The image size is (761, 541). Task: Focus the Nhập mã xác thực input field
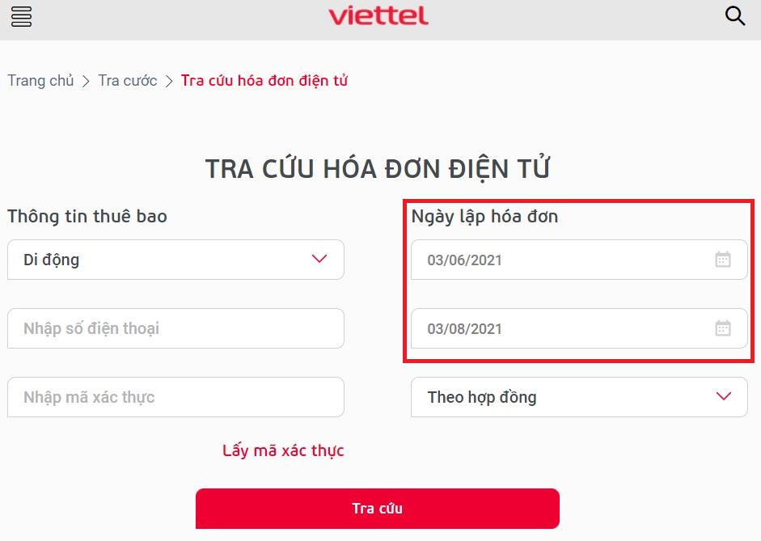[175, 397]
